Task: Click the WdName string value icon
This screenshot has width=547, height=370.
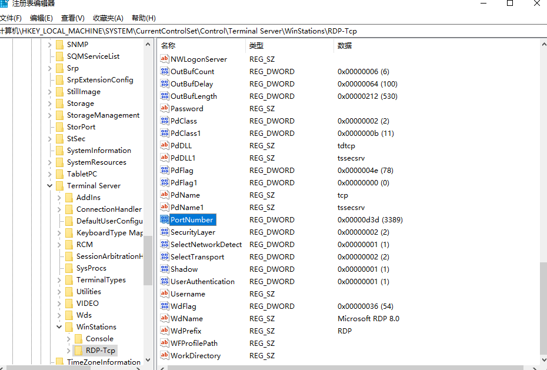Action: click(x=165, y=318)
